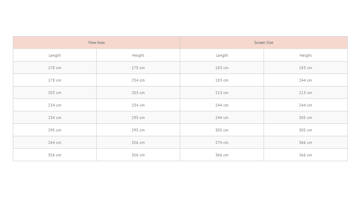The height and width of the screenshot is (205, 363).
Task: Select the 274 cm screen length cell
Action: (x=222, y=143)
